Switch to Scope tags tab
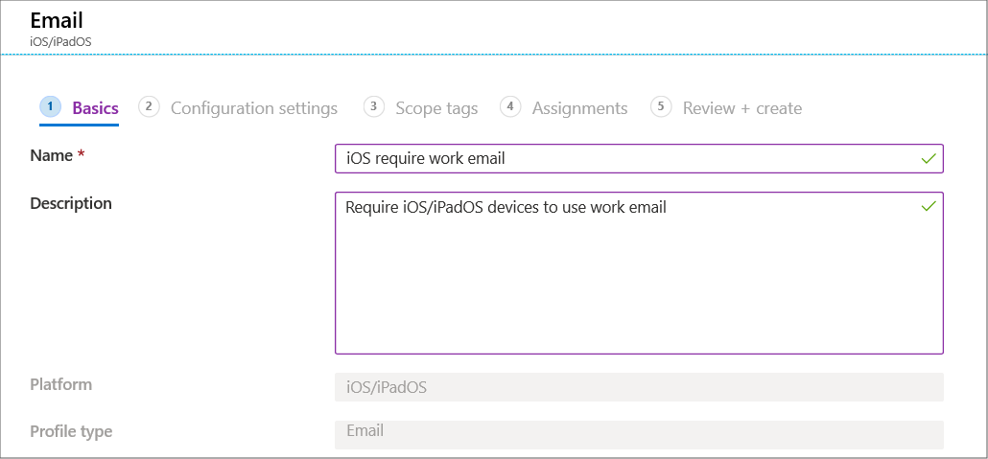Screen dimensions: 988x459 (x=436, y=108)
